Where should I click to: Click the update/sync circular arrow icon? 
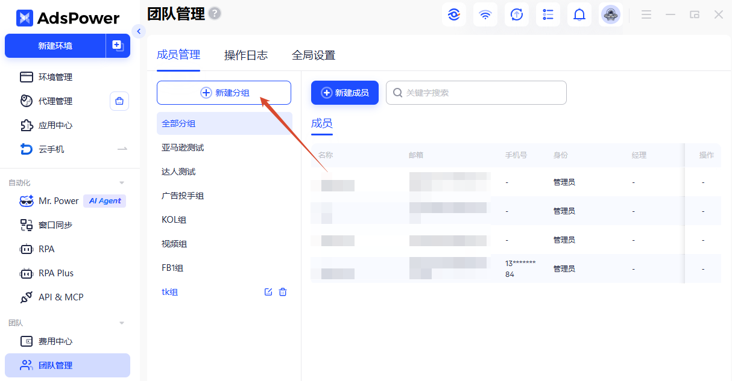[517, 14]
